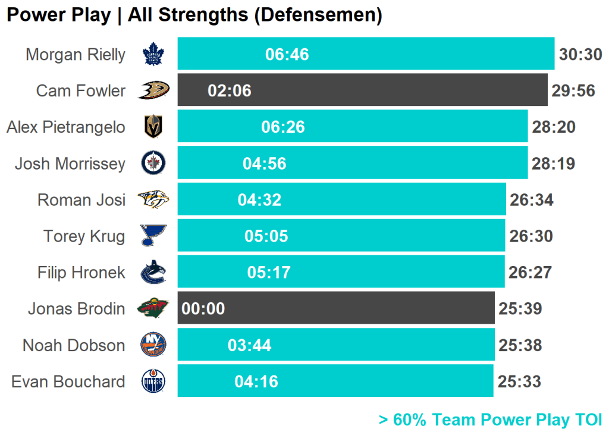Click the St. Louis Blues logo
Image resolution: width=609 pixels, height=435 pixels.
coord(153,236)
